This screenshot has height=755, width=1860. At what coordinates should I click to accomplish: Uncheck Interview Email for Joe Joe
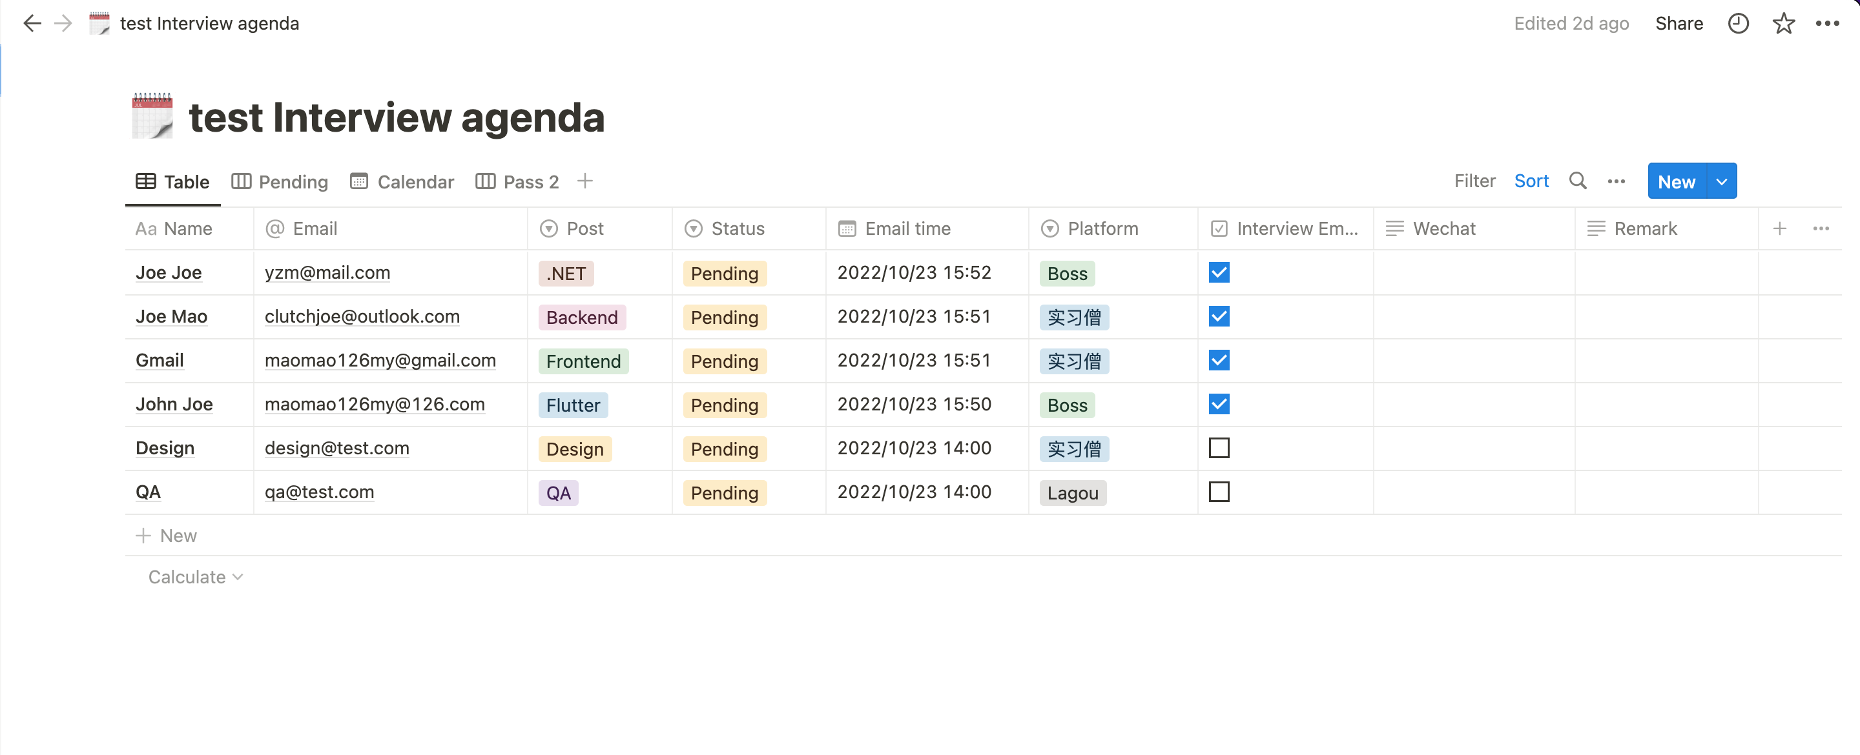(x=1219, y=273)
